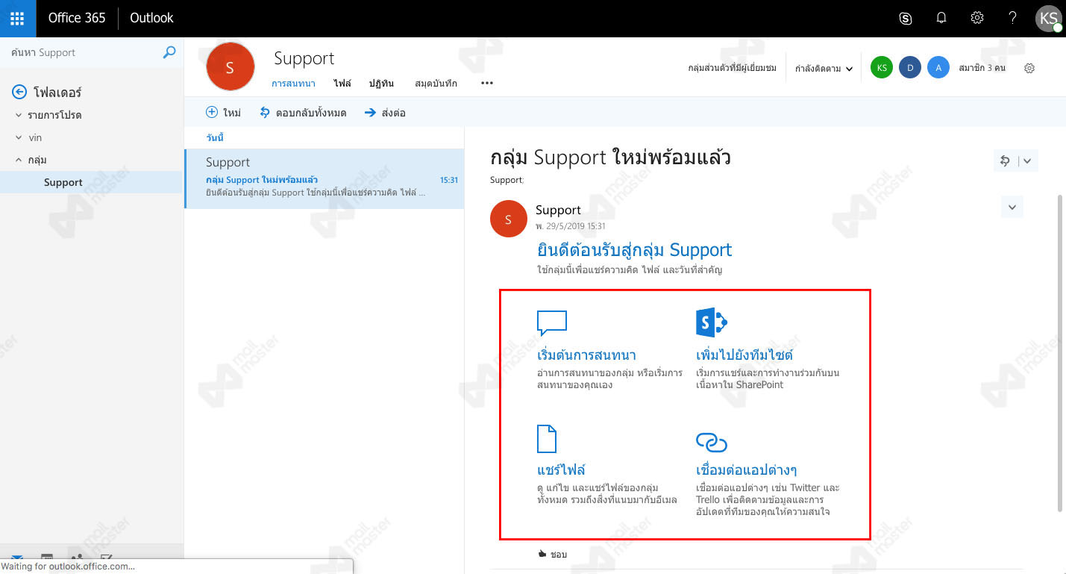Open dropdown arrow beside the reply icon

tap(1027, 160)
